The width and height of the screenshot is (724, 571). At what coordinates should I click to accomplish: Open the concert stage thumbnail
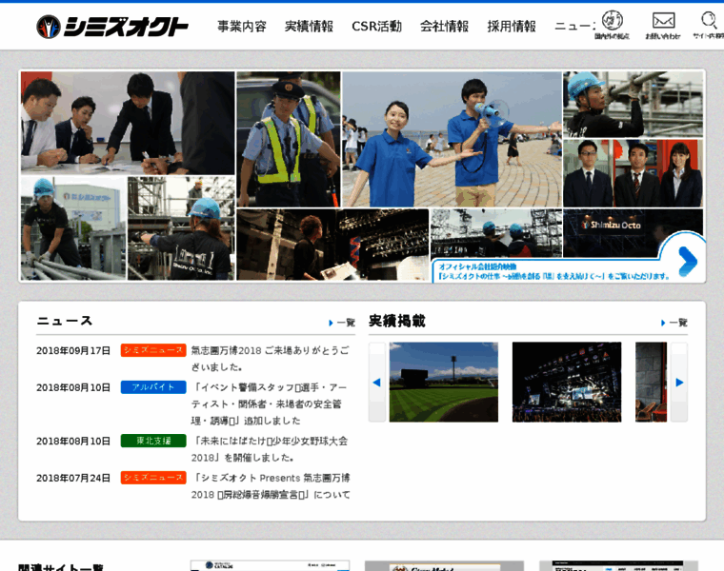point(566,382)
